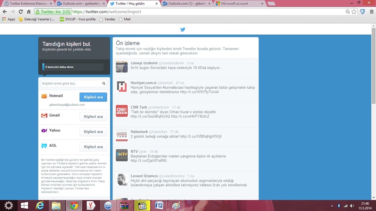Switch to Twitter Kullanma Kılavuzu tab
This screenshot has width=376, height=211.
click(x=28, y=3)
